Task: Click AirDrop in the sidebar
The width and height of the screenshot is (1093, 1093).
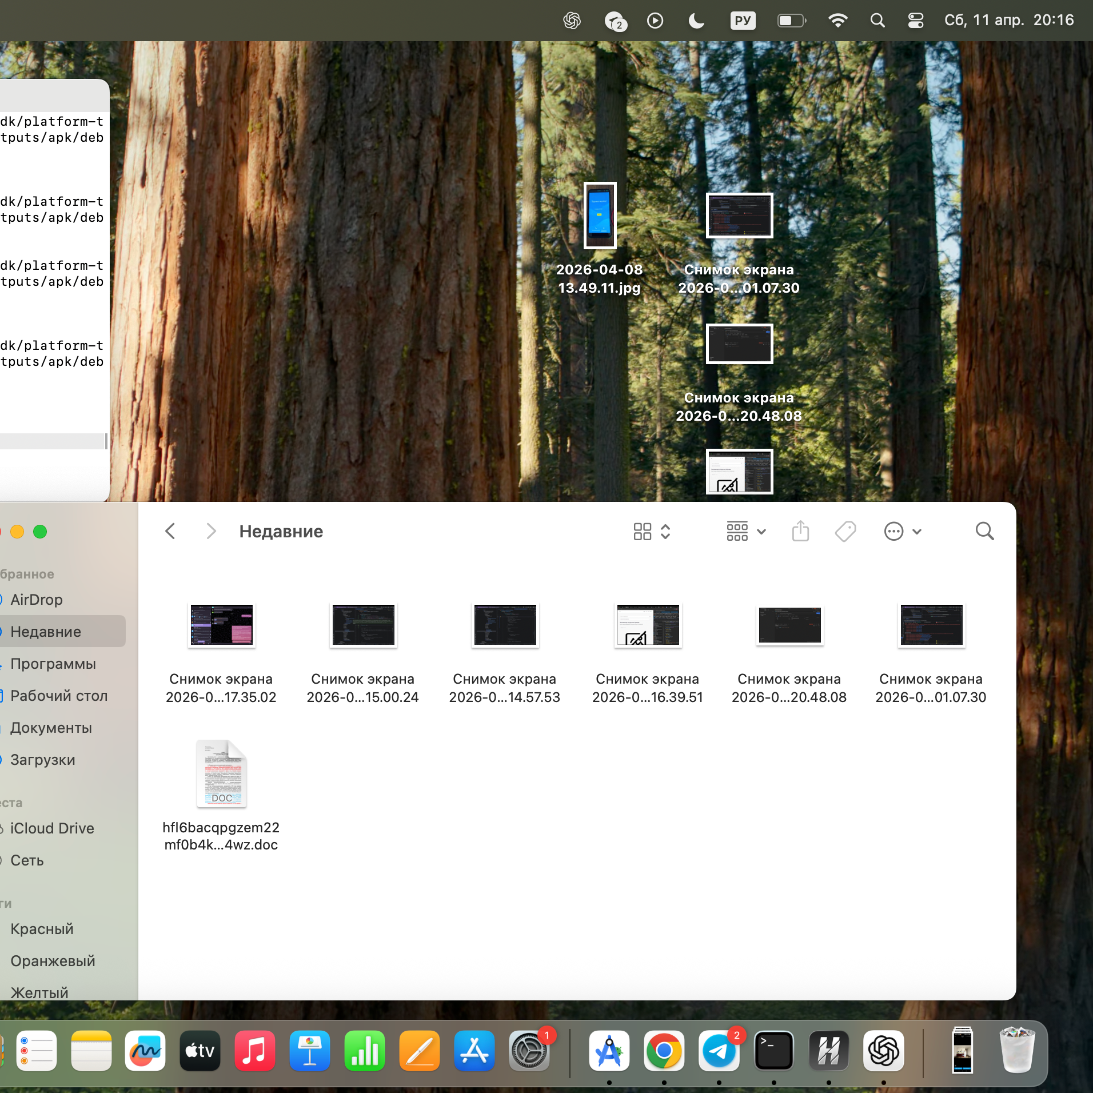Action: pos(37,600)
